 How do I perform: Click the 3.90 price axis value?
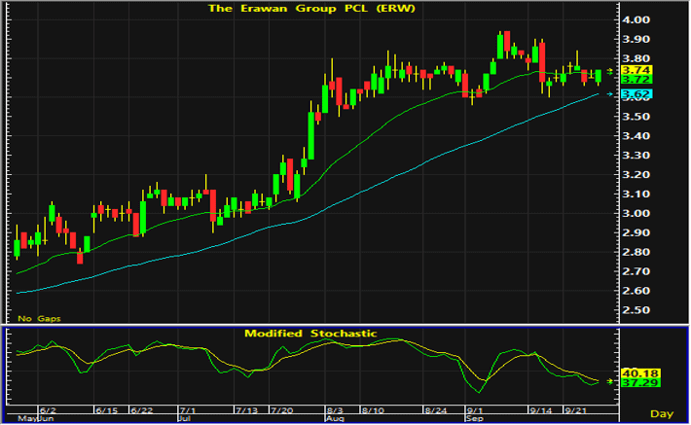click(636, 39)
